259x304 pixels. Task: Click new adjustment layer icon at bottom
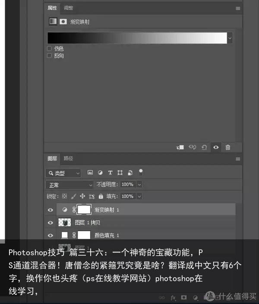click(195, 298)
